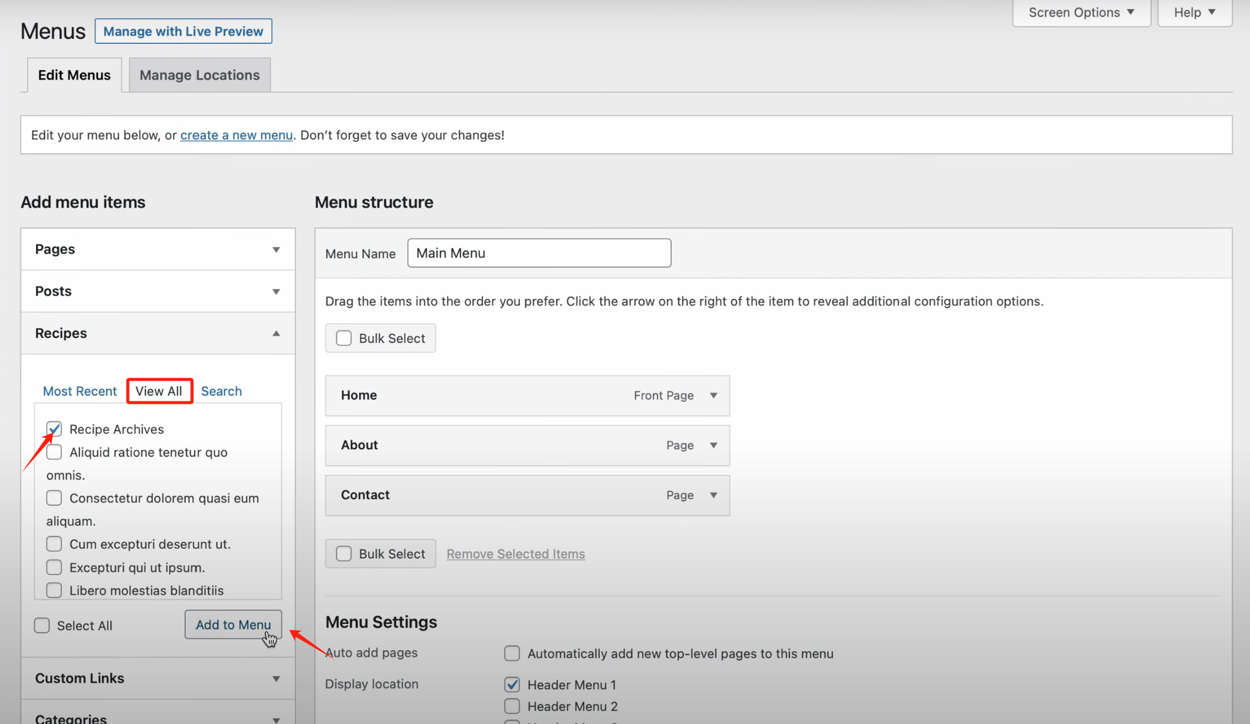Click the create a new menu link
The width and height of the screenshot is (1250, 724).
(x=236, y=135)
